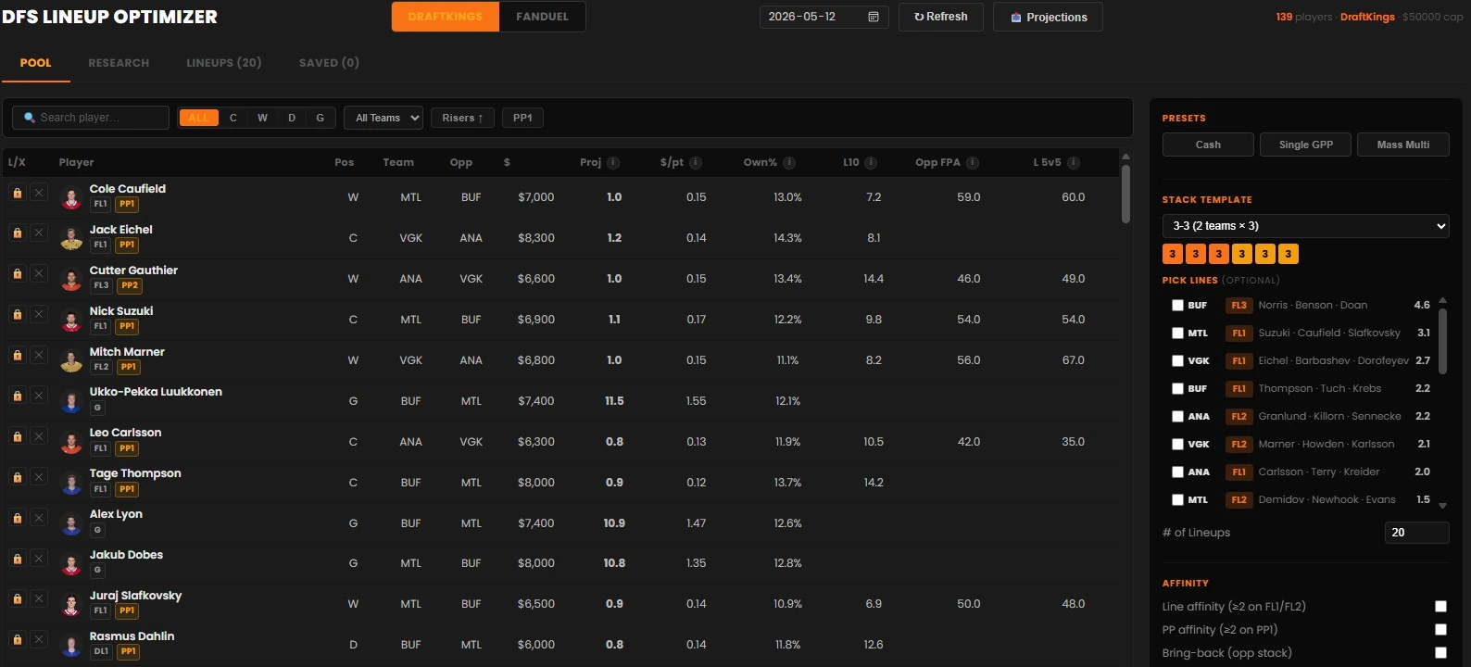Exclude Rasmus Dahlin with X icon
1471x667 pixels.
[39, 640]
